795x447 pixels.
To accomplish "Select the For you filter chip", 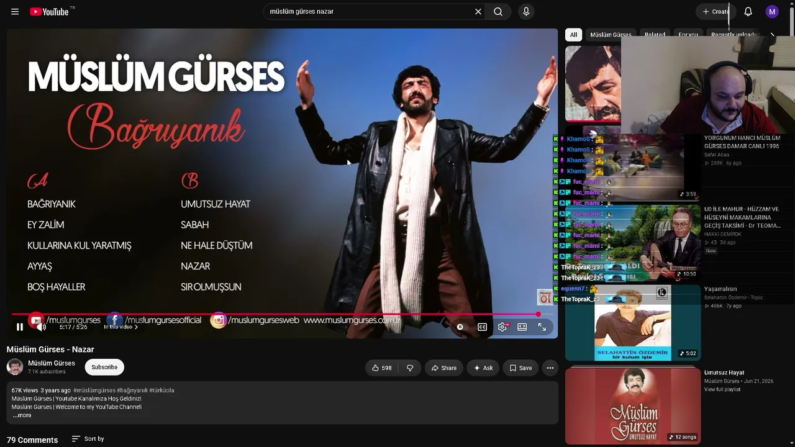I will click(688, 35).
